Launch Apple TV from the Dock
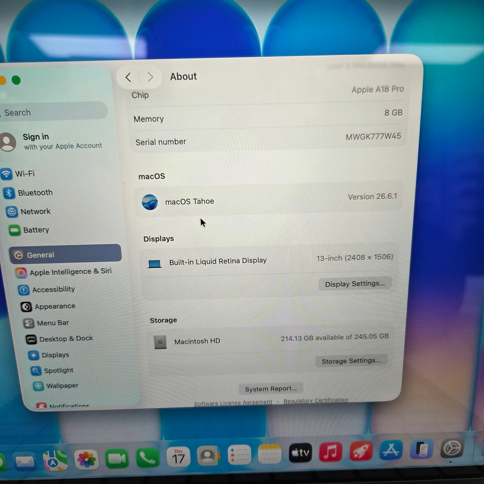484x484 pixels. [300, 453]
